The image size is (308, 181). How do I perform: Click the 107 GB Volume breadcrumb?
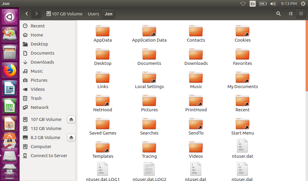pyautogui.click(x=64, y=14)
